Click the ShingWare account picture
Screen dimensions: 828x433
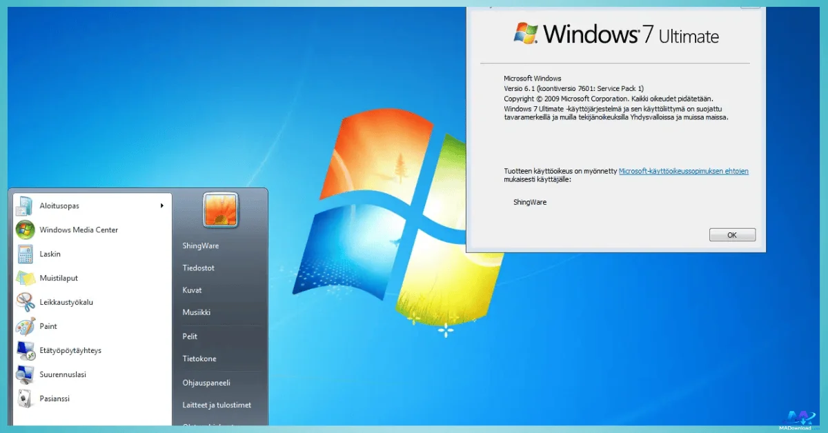pyautogui.click(x=220, y=210)
